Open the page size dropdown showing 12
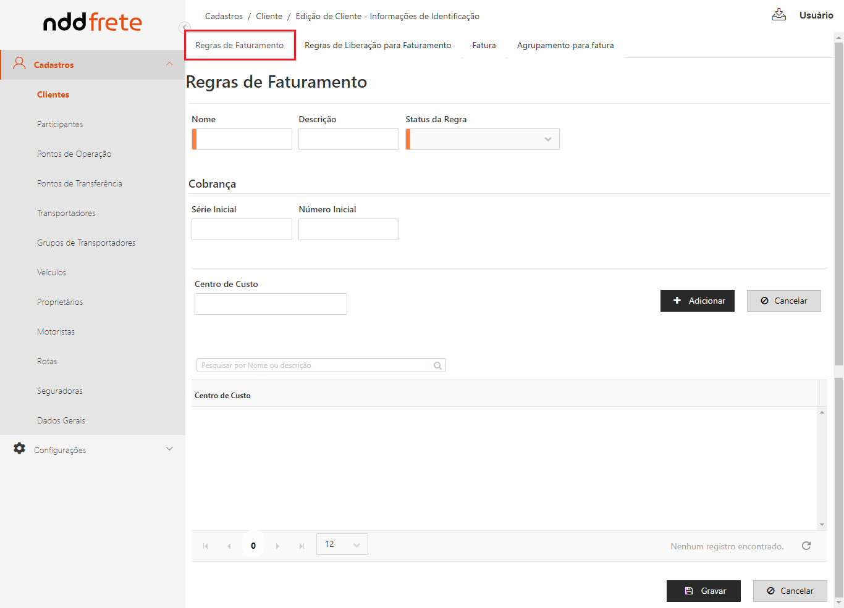844x608 pixels. pos(342,544)
